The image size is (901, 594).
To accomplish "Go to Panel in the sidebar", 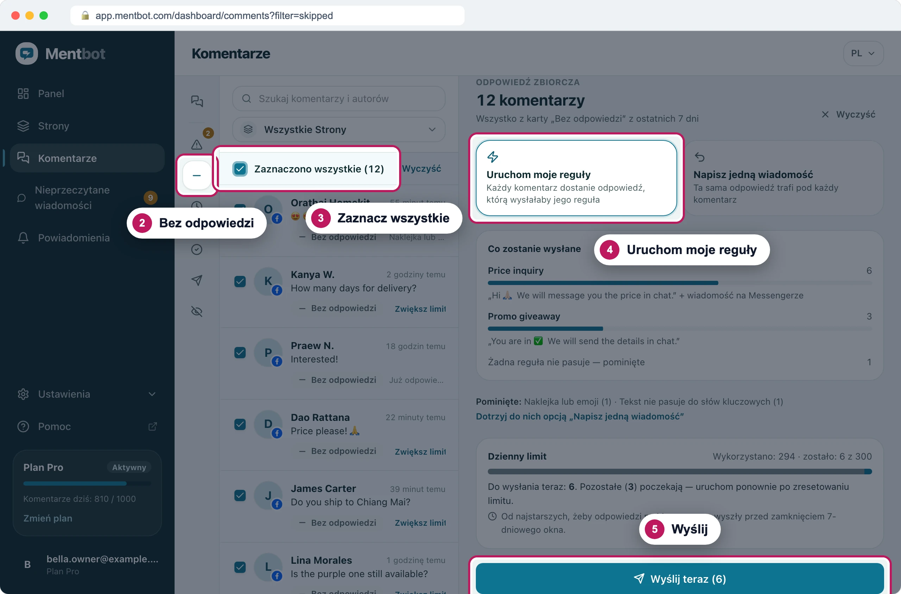I will click(x=87, y=94).
